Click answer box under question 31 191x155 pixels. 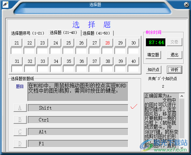17,69
